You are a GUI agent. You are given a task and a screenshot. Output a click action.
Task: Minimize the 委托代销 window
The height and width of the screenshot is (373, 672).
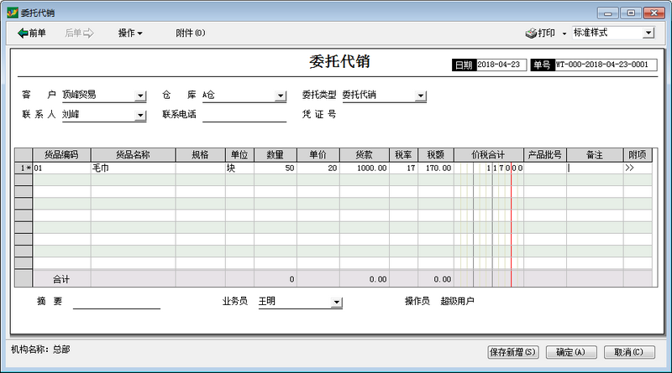tap(607, 13)
